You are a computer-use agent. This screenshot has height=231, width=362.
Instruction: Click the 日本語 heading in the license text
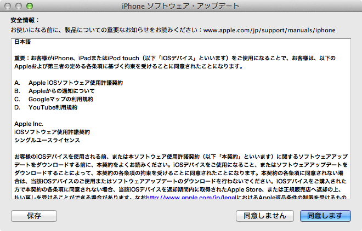(x=23, y=42)
